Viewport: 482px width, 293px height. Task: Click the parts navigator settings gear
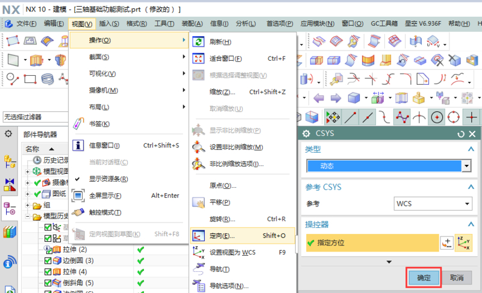pyautogui.click(x=8, y=134)
